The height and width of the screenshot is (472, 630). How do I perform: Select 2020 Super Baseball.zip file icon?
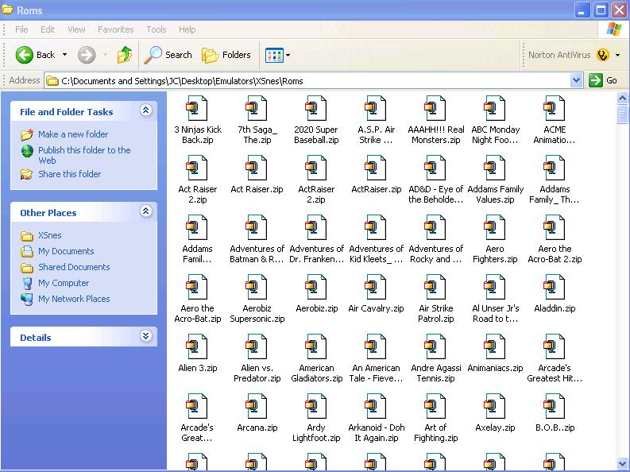pos(316,108)
